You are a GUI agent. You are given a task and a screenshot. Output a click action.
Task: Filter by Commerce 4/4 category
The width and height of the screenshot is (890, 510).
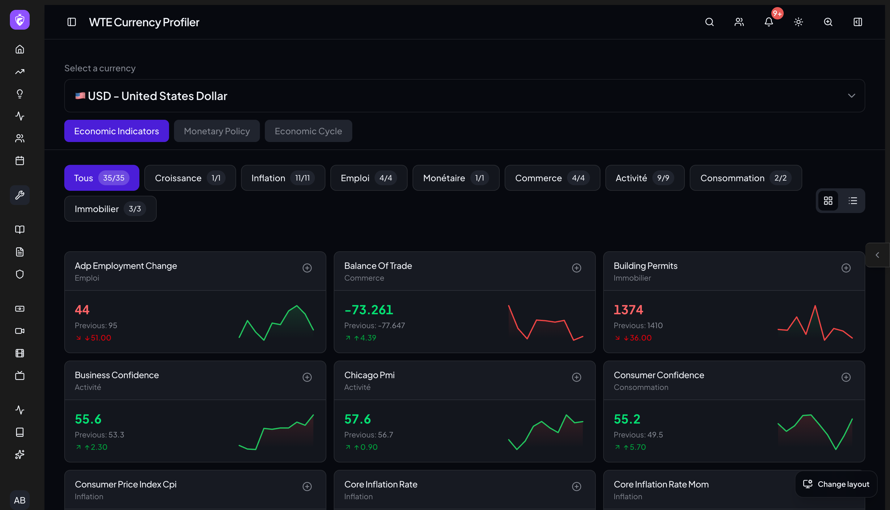552,178
